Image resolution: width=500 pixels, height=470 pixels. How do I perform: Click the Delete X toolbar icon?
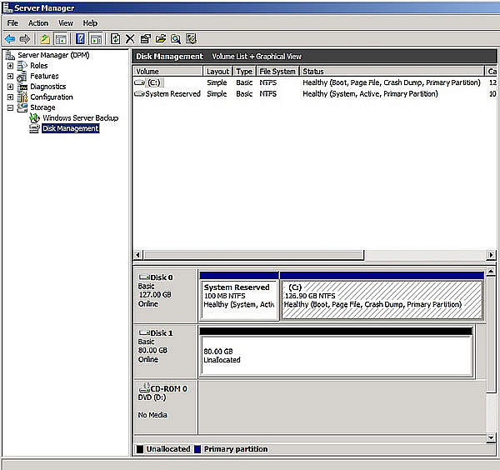click(x=130, y=38)
